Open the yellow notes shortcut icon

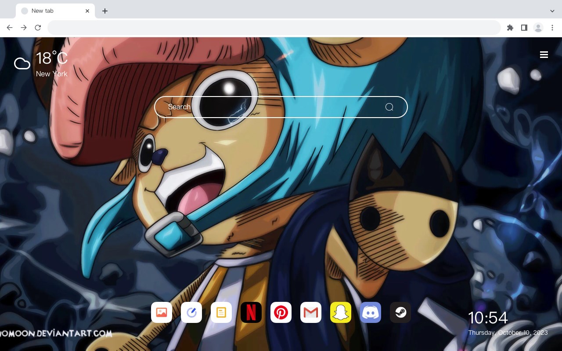point(221,312)
